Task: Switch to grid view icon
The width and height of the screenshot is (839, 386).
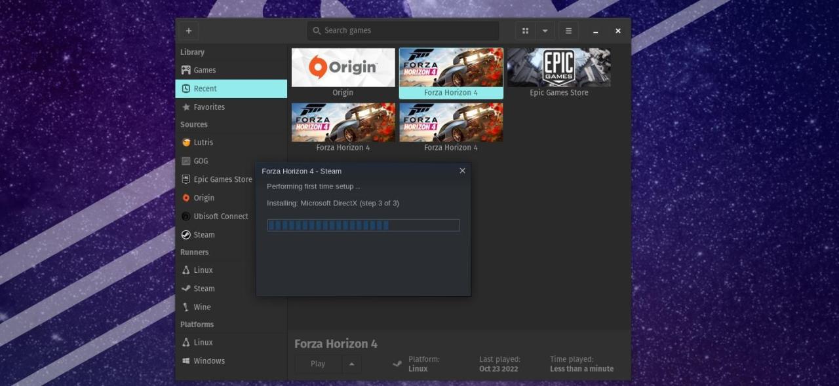Action: (x=525, y=31)
